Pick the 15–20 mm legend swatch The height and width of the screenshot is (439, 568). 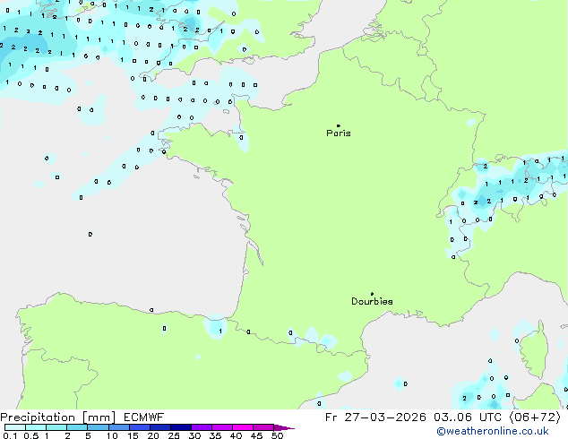139,427
